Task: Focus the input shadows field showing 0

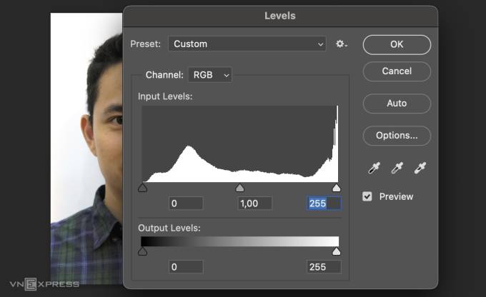Action: click(x=186, y=203)
